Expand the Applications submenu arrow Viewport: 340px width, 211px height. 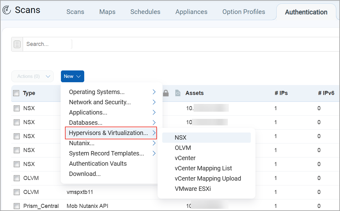[x=154, y=112]
